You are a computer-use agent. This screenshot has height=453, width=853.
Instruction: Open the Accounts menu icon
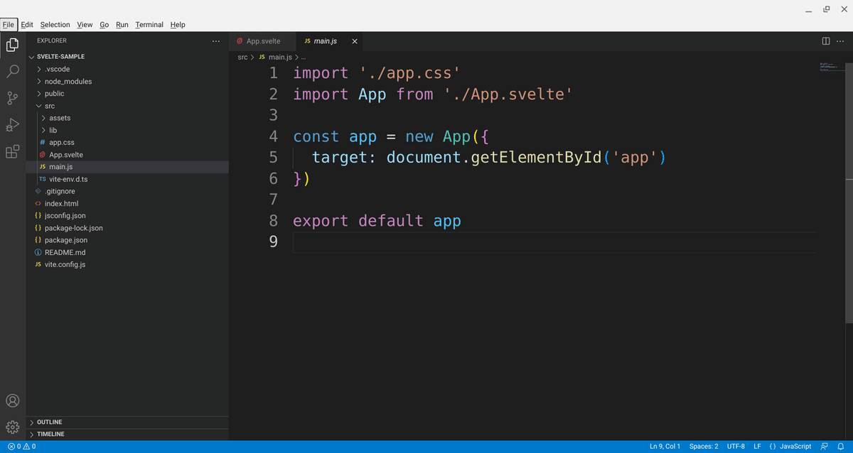click(13, 400)
